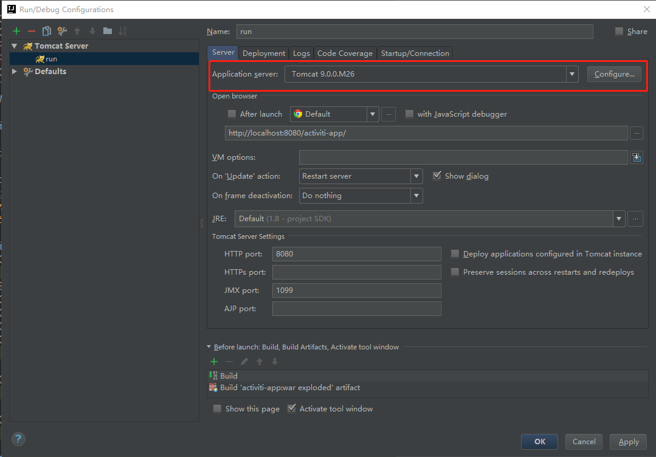This screenshot has height=457, width=656.
Task: Add a new run configuration
Action: (x=16, y=31)
